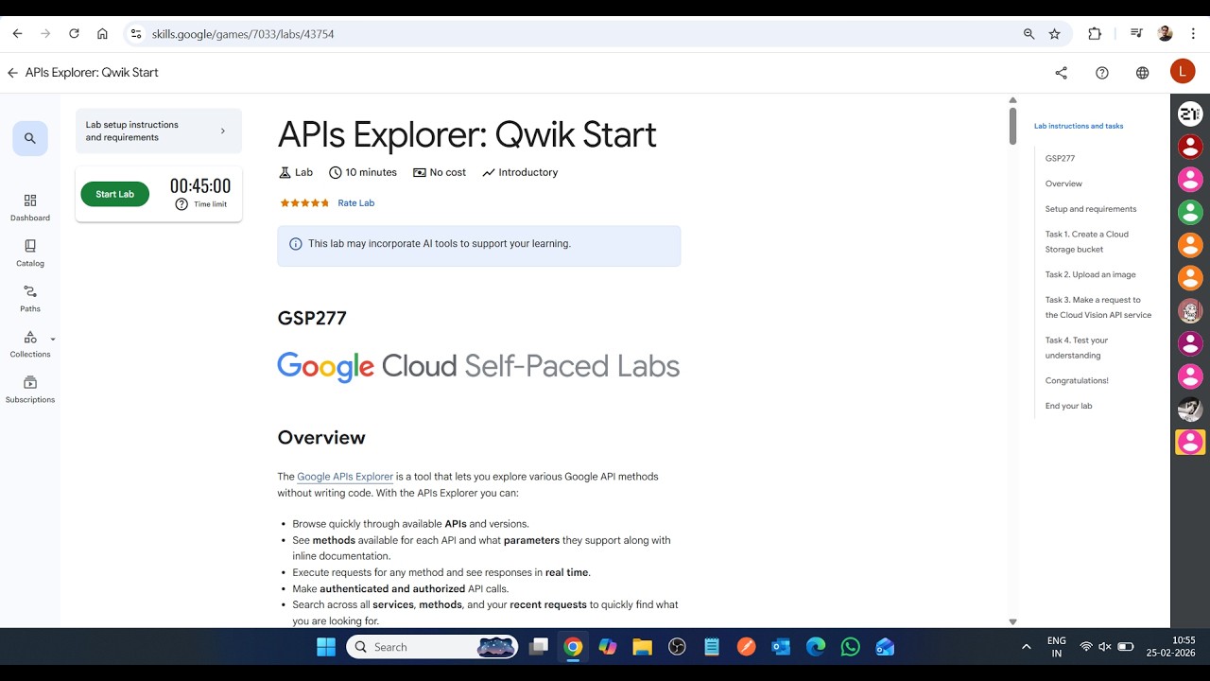1210x681 pixels.
Task: Open the L account avatar
Action: (1183, 71)
